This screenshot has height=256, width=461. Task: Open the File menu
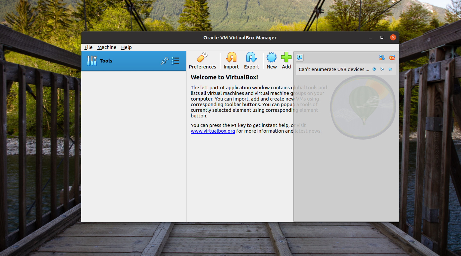(88, 47)
